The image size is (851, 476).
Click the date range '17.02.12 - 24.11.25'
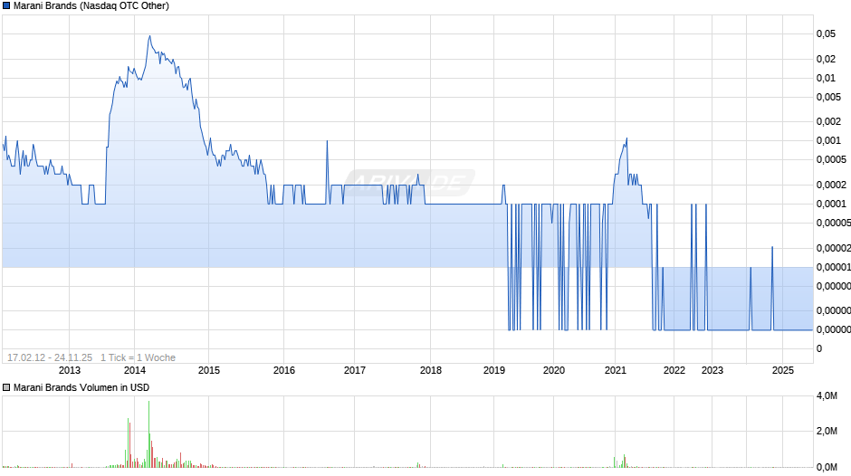click(x=50, y=357)
